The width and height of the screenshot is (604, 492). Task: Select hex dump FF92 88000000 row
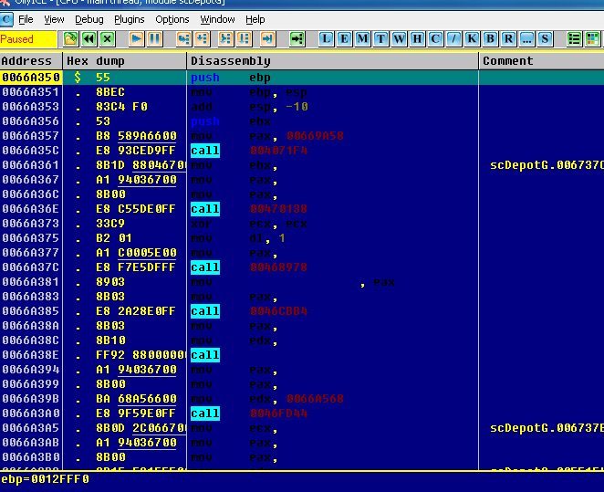click(x=141, y=355)
